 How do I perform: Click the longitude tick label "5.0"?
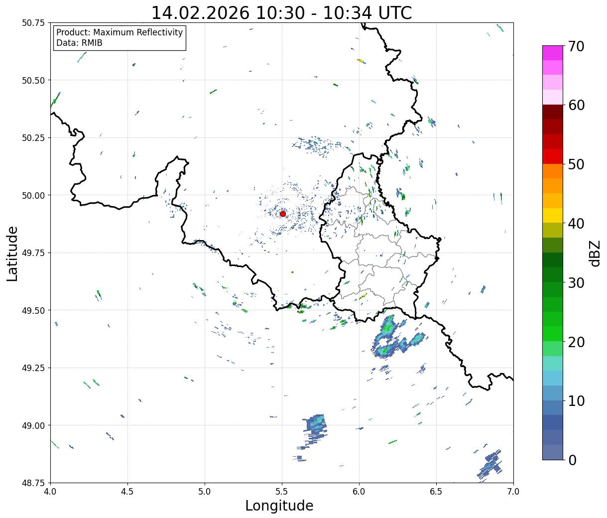tap(205, 492)
